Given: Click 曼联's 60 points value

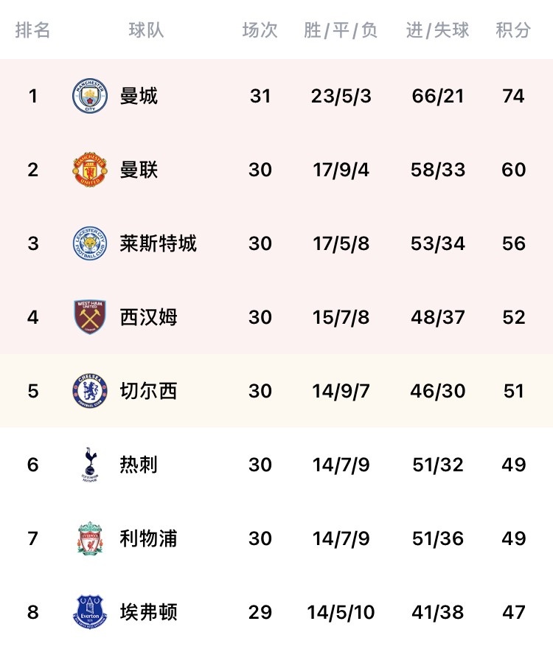Looking at the screenshot, I should point(513,170).
